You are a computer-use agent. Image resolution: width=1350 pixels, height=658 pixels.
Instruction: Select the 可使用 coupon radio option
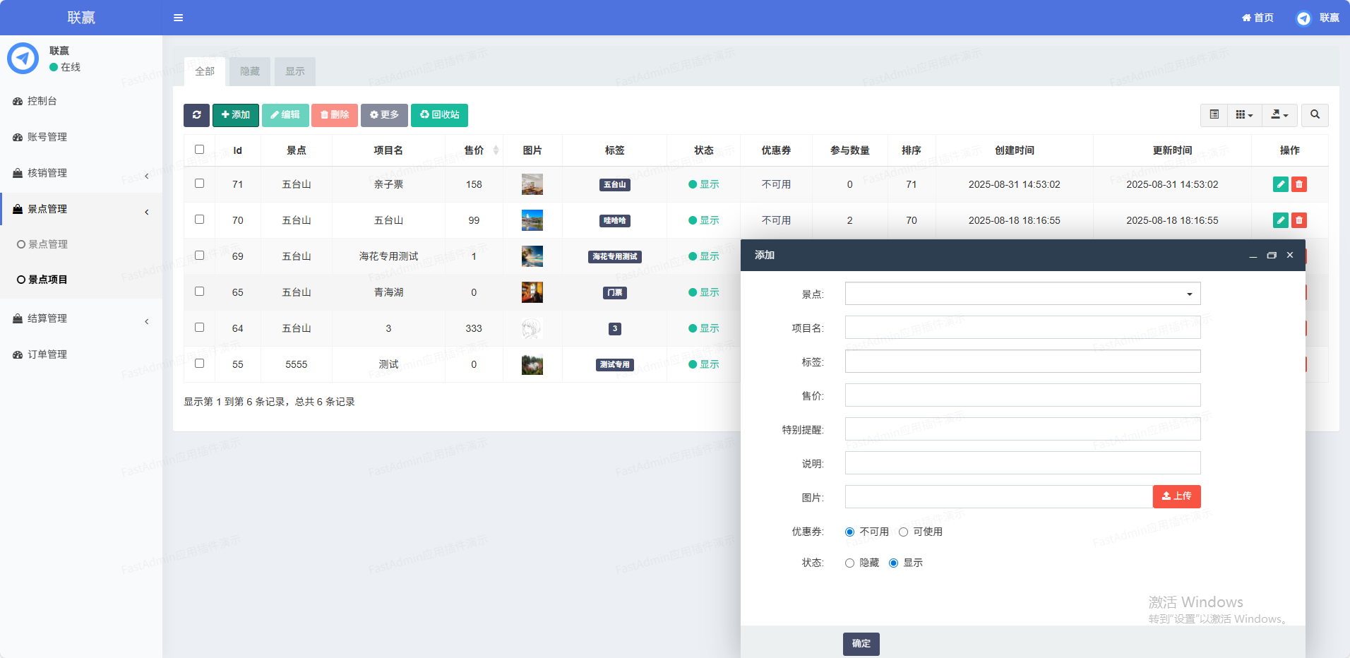tap(903, 532)
